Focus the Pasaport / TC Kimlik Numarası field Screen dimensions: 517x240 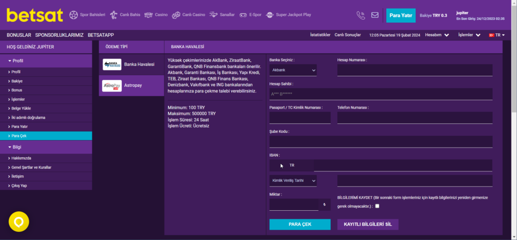(300, 118)
